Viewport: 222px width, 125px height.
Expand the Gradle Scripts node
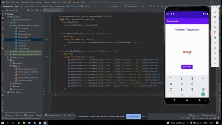pyautogui.click(x=6, y=92)
